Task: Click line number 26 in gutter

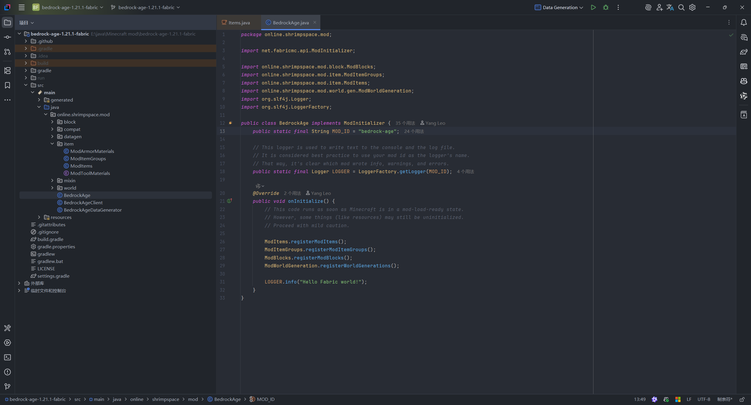Action: (x=222, y=242)
